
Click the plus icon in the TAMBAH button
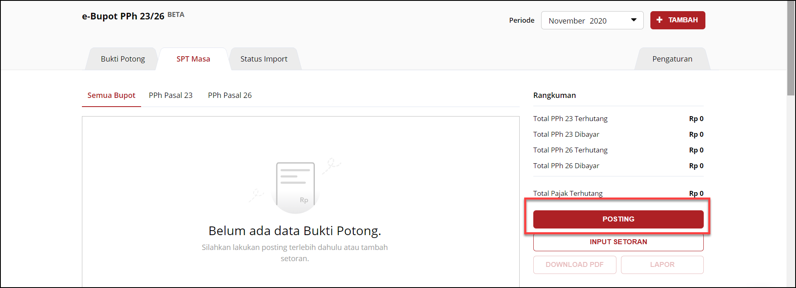(x=659, y=20)
